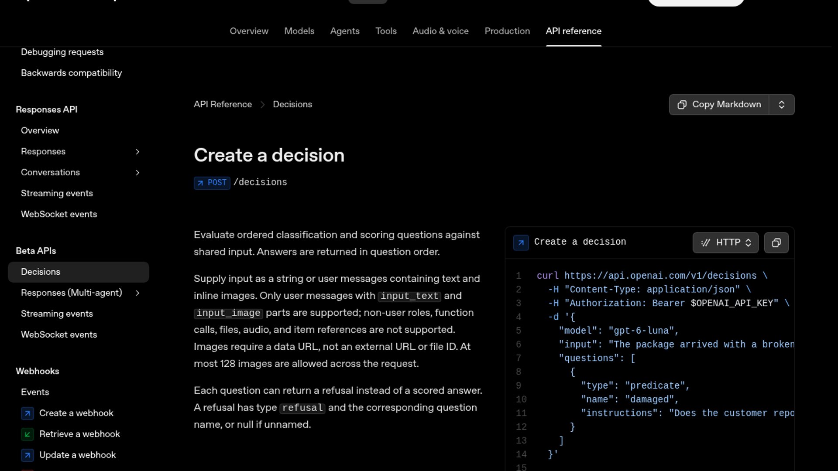The height and width of the screenshot is (471, 838).
Task: Click the Copy Markdown button
Action: click(x=719, y=105)
